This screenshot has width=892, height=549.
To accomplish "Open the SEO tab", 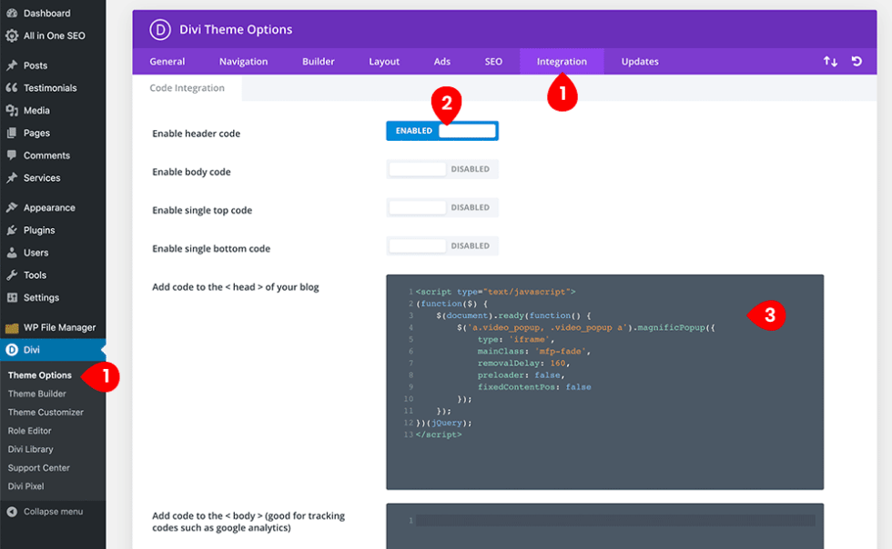I will (493, 61).
